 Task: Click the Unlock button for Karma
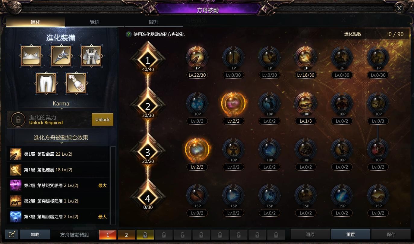(x=103, y=119)
